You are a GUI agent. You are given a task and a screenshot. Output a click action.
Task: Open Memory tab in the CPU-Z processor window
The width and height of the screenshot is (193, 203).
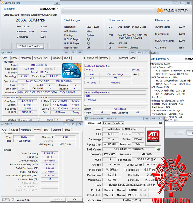38,58
